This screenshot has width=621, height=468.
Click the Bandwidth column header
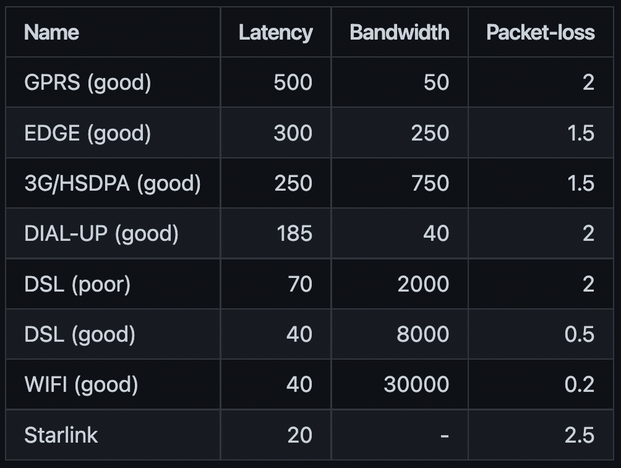[x=400, y=32]
